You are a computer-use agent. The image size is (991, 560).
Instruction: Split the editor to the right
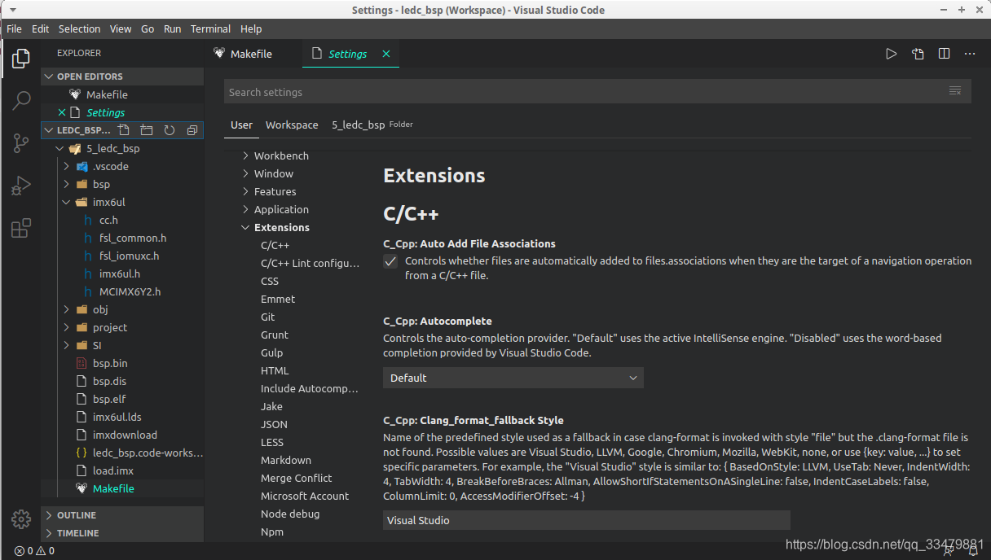pos(944,54)
